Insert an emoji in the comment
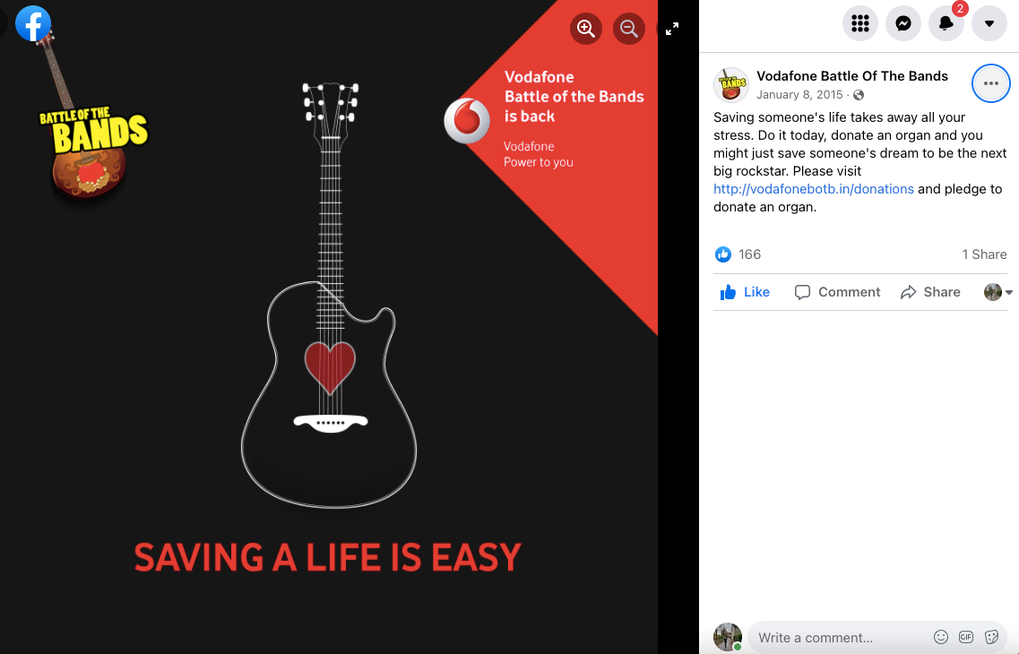The width and height of the screenshot is (1019, 654). [x=940, y=637]
